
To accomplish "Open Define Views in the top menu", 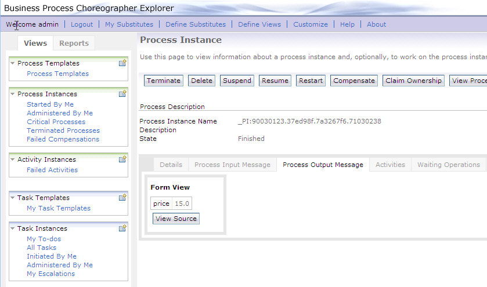I will tap(259, 24).
